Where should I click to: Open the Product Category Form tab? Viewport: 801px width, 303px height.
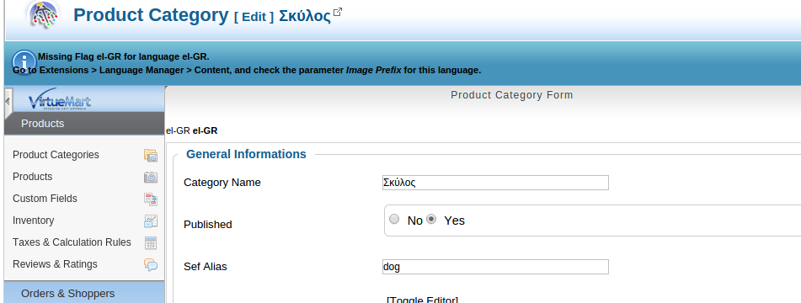click(512, 95)
